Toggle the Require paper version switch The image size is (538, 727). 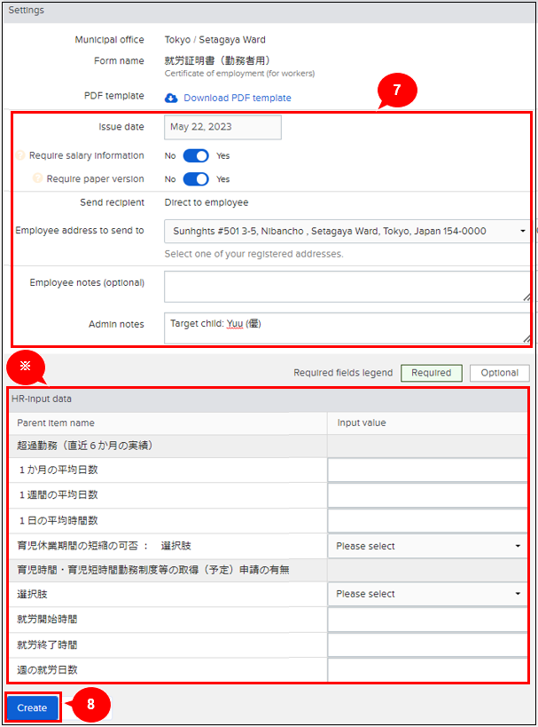point(196,178)
